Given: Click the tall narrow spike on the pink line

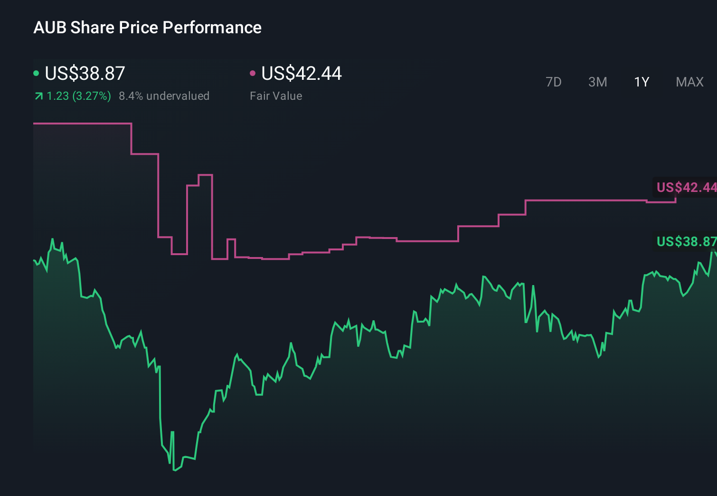Looking at the screenshot, I should point(205,175).
